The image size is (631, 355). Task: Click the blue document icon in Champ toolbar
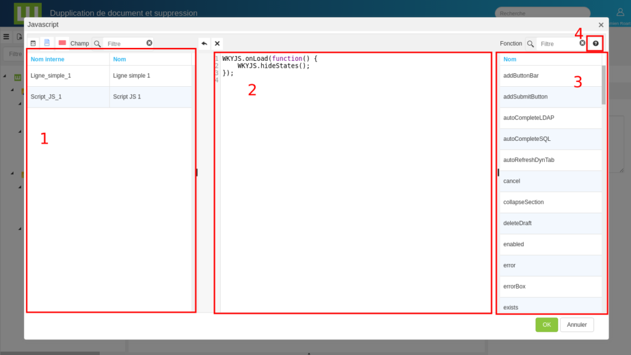(x=47, y=43)
